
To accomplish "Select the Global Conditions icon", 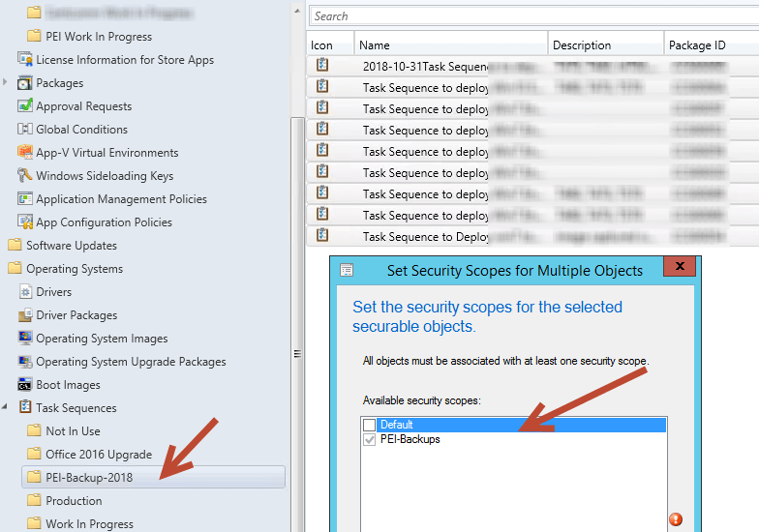I will (25, 129).
